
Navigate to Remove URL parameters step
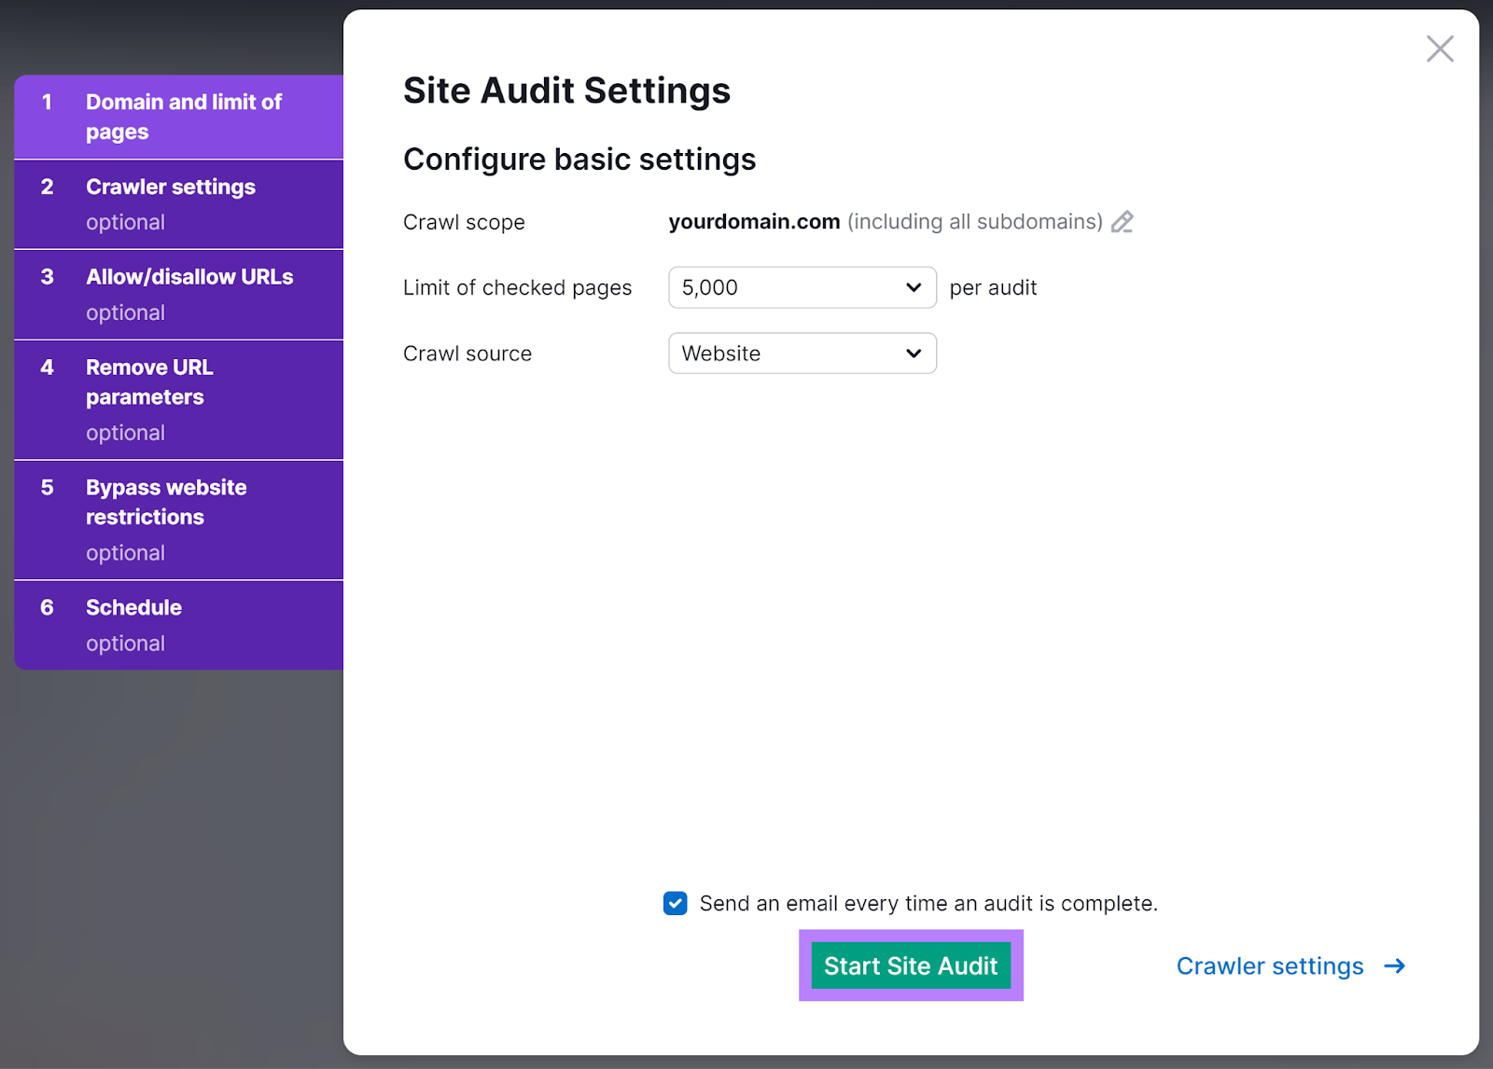[x=177, y=399]
